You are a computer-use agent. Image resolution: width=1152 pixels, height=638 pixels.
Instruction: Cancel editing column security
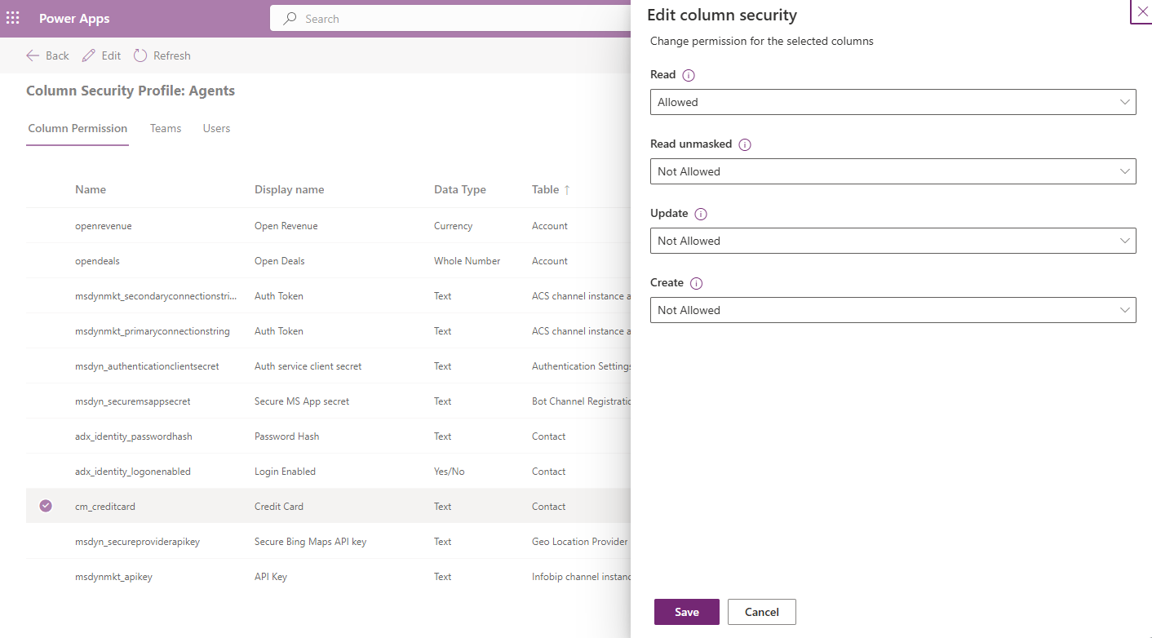[761, 611]
